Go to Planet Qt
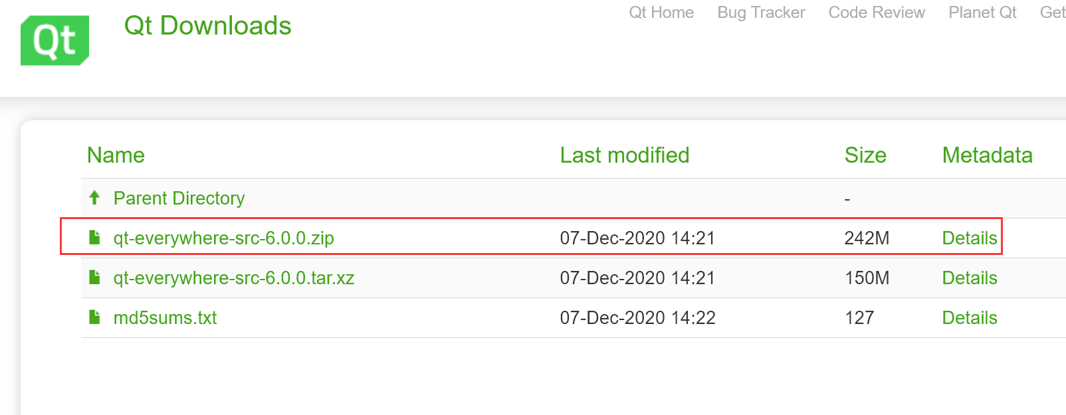 (982, 12)
